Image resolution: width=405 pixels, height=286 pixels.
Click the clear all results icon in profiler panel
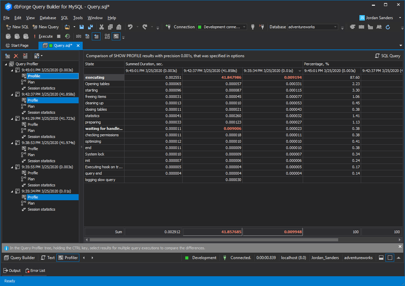tap(25, 56)
